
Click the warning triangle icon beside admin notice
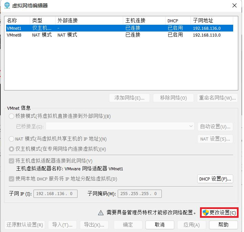pyautogui.click(x=101, y=213)
